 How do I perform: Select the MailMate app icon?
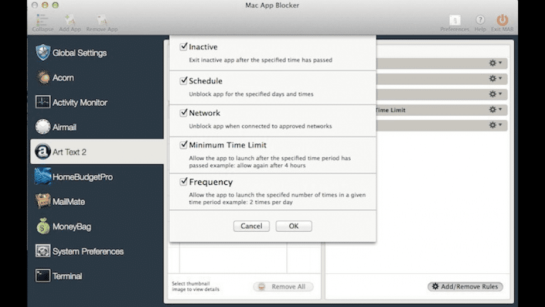(43, 201)
